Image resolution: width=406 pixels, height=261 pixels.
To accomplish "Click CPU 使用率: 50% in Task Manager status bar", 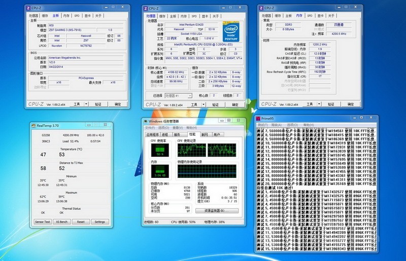I will coord(183,222).
